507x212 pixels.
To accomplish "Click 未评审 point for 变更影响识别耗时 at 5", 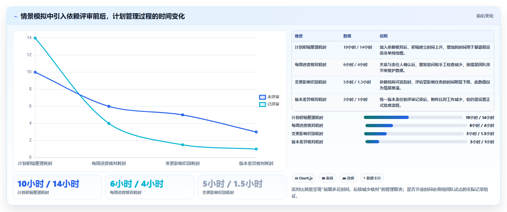I will pos(183,115).
